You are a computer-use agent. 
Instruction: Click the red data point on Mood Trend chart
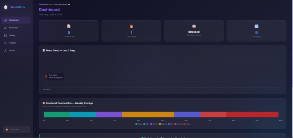tap(46, 76)
